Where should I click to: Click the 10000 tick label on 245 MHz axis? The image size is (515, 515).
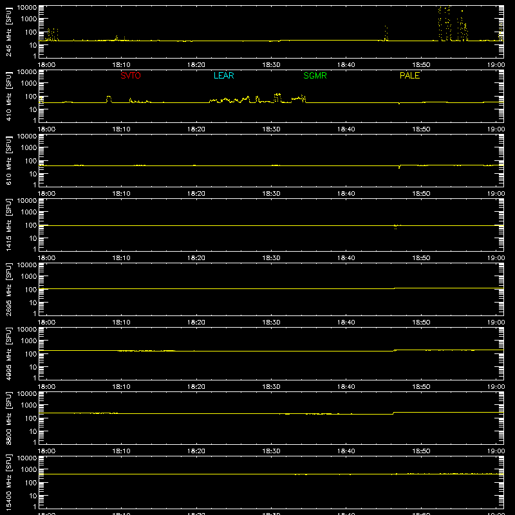(27, 8)
